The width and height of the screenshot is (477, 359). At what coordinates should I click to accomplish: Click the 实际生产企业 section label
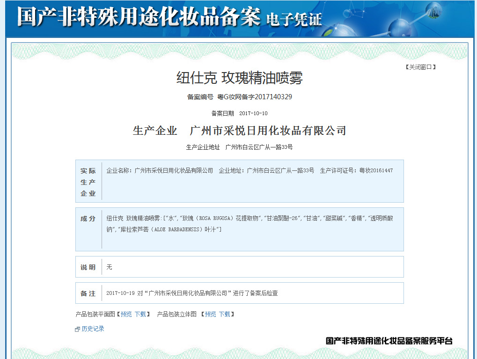[88, 181]
